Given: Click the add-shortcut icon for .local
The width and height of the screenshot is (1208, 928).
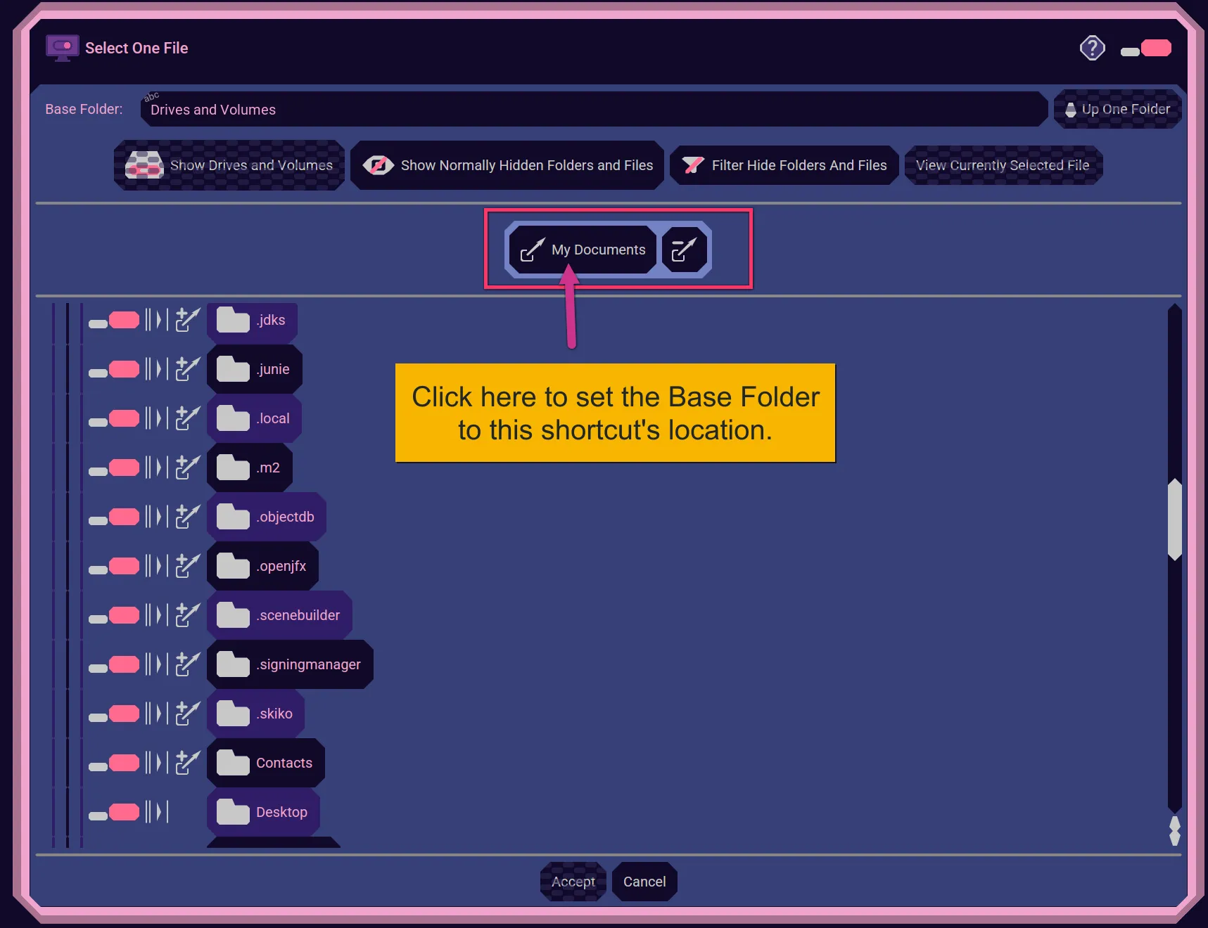Looking at the screenshot, I should coord(188,418).
